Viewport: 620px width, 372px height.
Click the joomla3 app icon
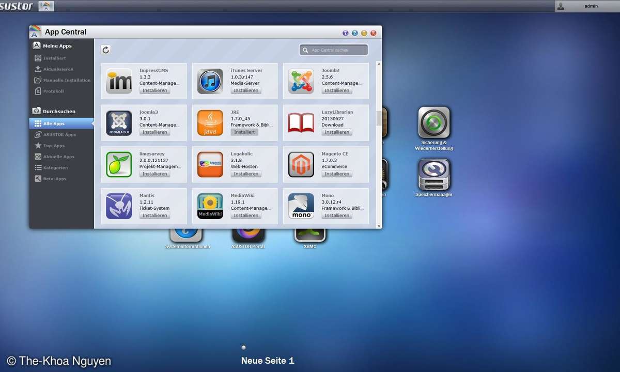coord(119,123)
